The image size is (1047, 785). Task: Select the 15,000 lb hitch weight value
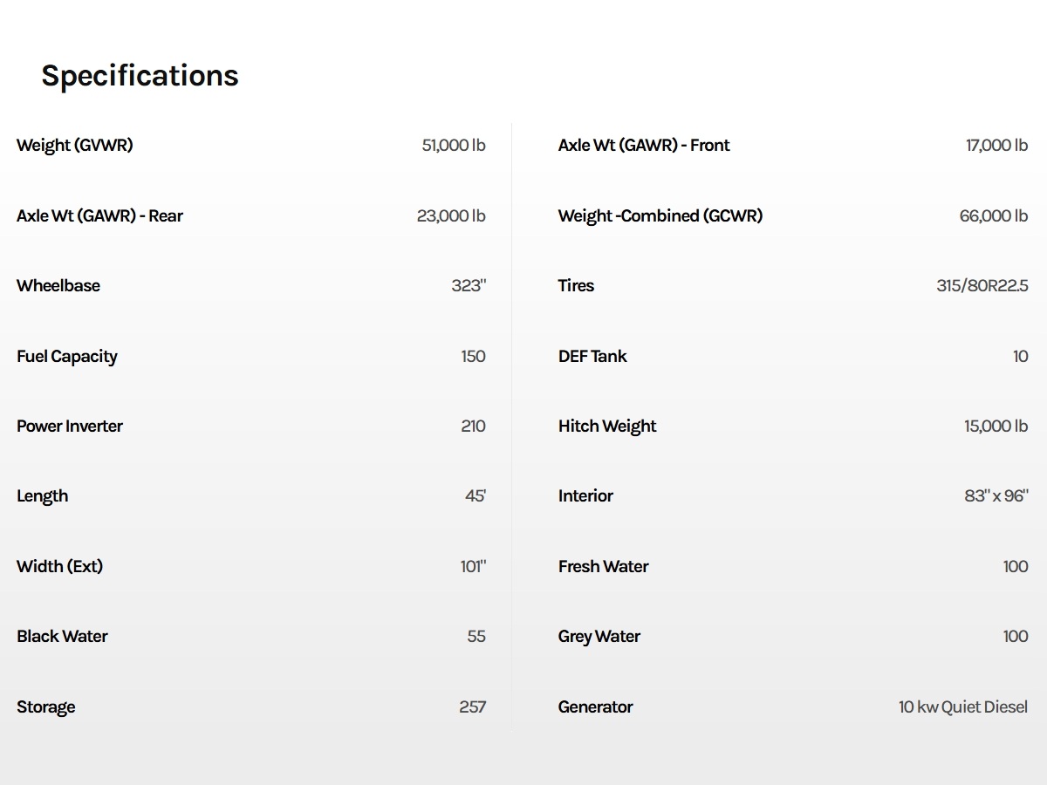(x=996, y=427)
